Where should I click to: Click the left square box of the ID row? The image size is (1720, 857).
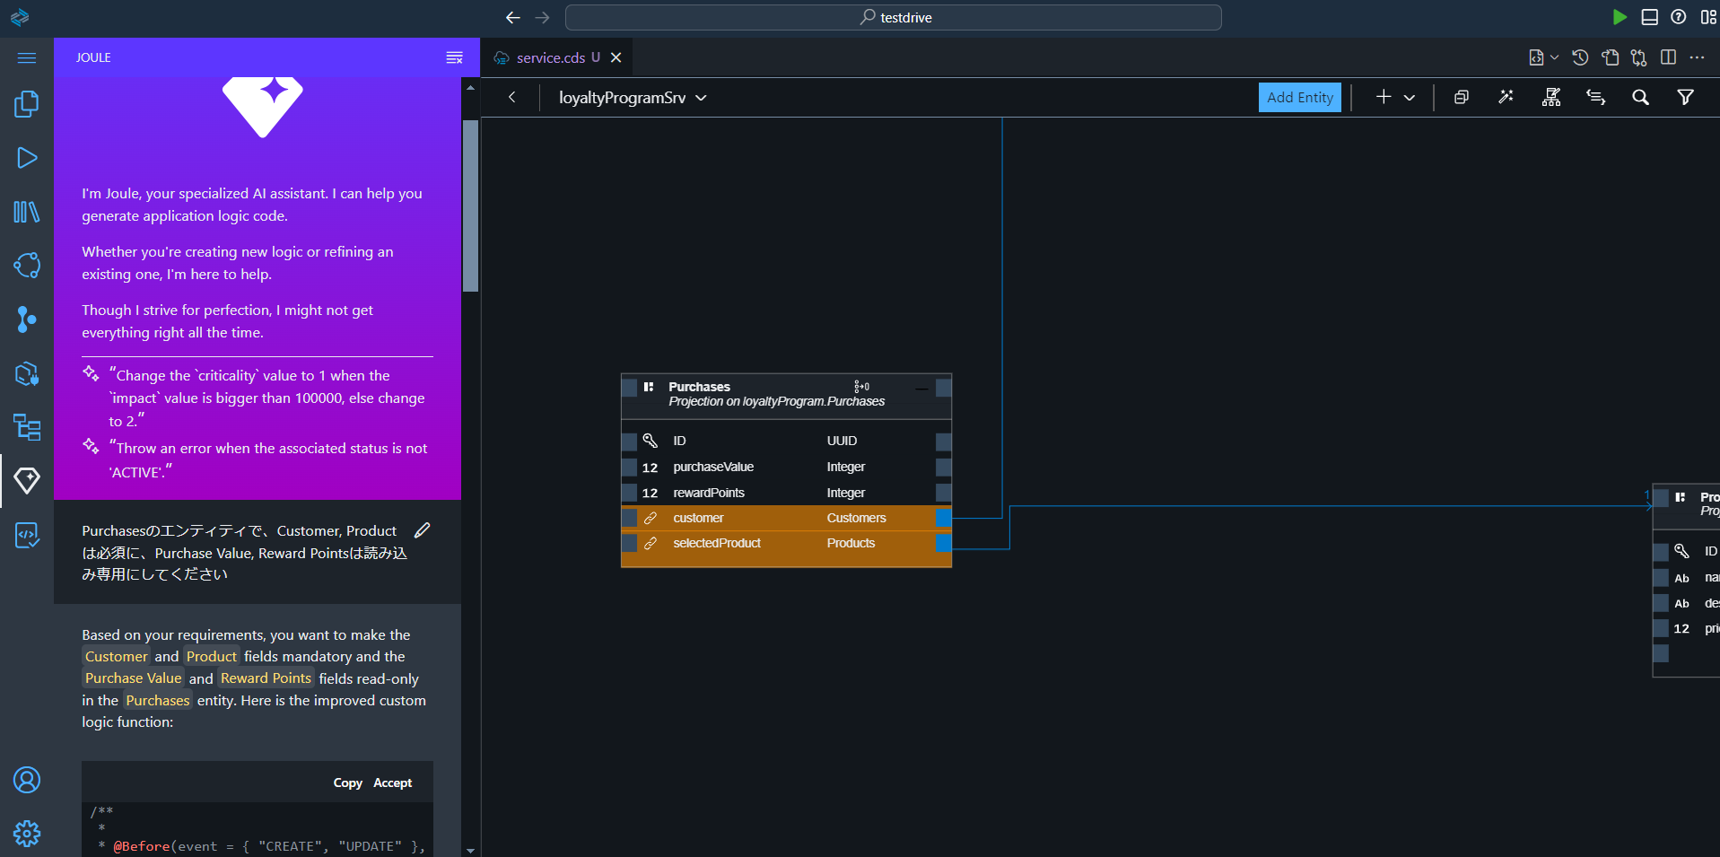tap(629, 441)
